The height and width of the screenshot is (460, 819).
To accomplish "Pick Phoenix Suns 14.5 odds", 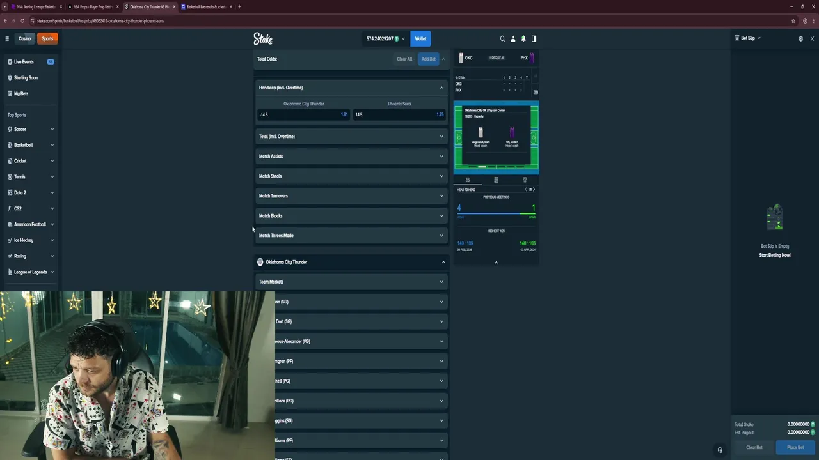I will [399, 114].
